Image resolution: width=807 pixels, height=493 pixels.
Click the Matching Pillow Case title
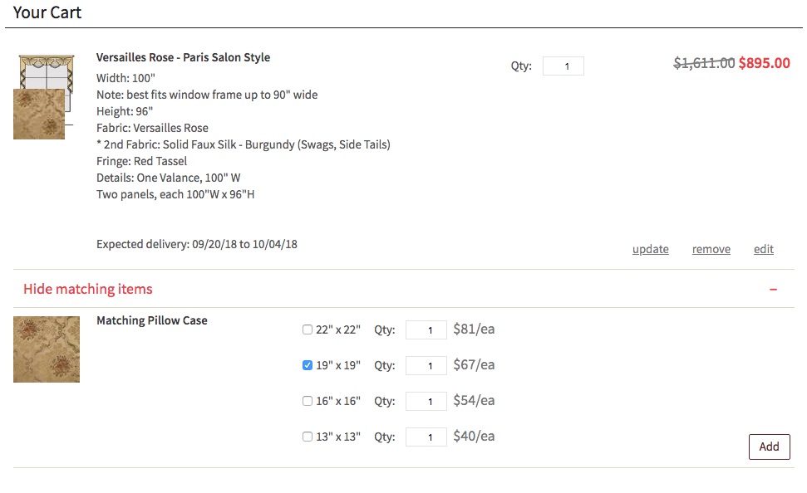coord(152,320)
